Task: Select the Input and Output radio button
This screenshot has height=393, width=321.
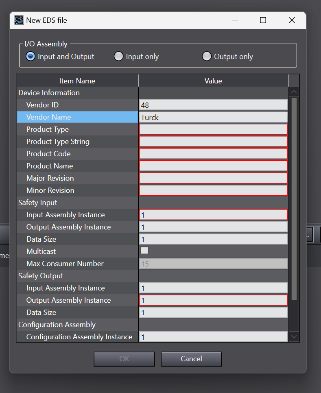Action: (31, 57)
